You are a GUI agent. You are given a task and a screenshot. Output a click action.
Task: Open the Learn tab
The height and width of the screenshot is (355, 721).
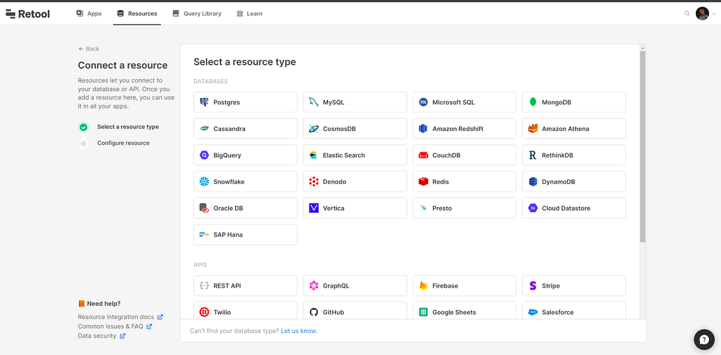pyautogui.click(x=249, y=13)
